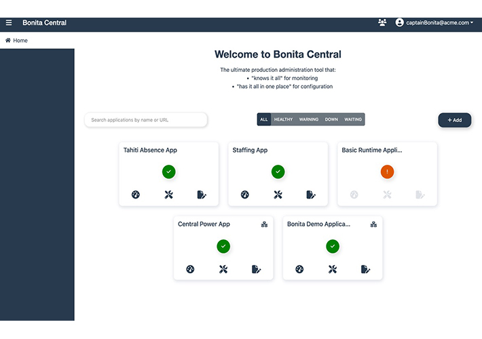Screen dimensions: 482x339
Task: Click the user avatar icon
Action: coord(399,22)
